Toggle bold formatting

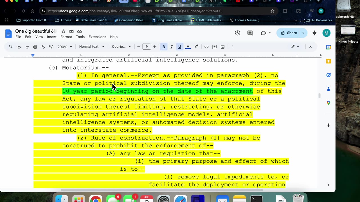click(x=163, y=47)
